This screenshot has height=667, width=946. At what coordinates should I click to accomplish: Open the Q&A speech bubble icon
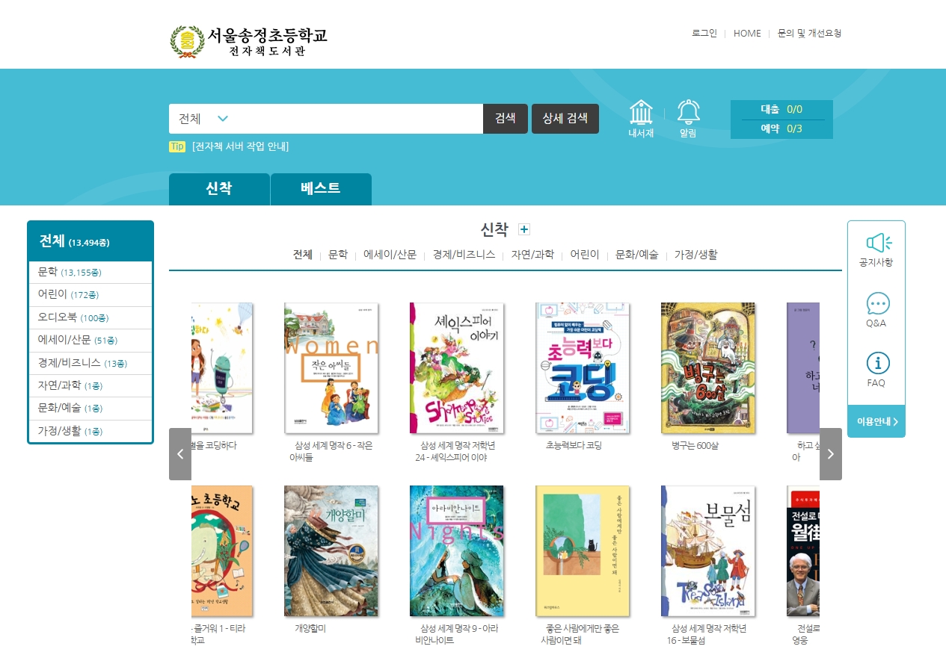point(877,304)
